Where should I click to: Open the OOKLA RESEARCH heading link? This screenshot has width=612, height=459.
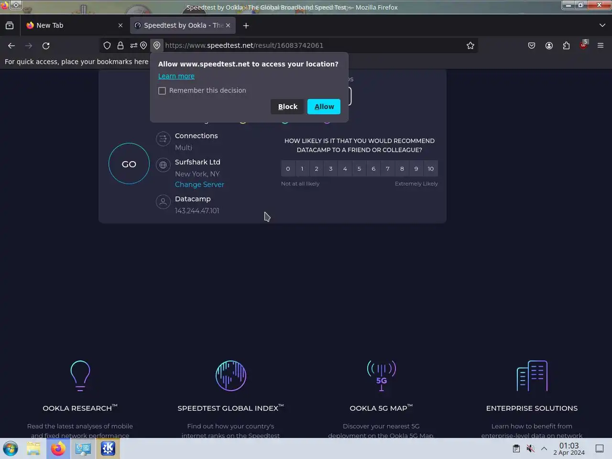tap(80, 408)
